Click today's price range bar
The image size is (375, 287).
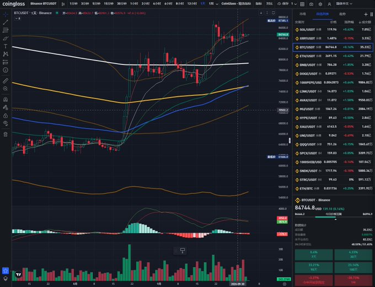click(334, 217)
